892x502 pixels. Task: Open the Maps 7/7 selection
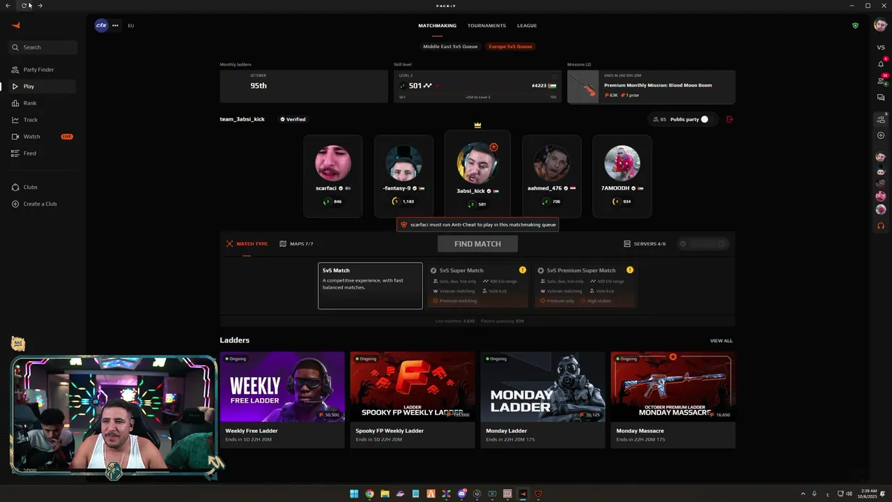click(296, 244)
